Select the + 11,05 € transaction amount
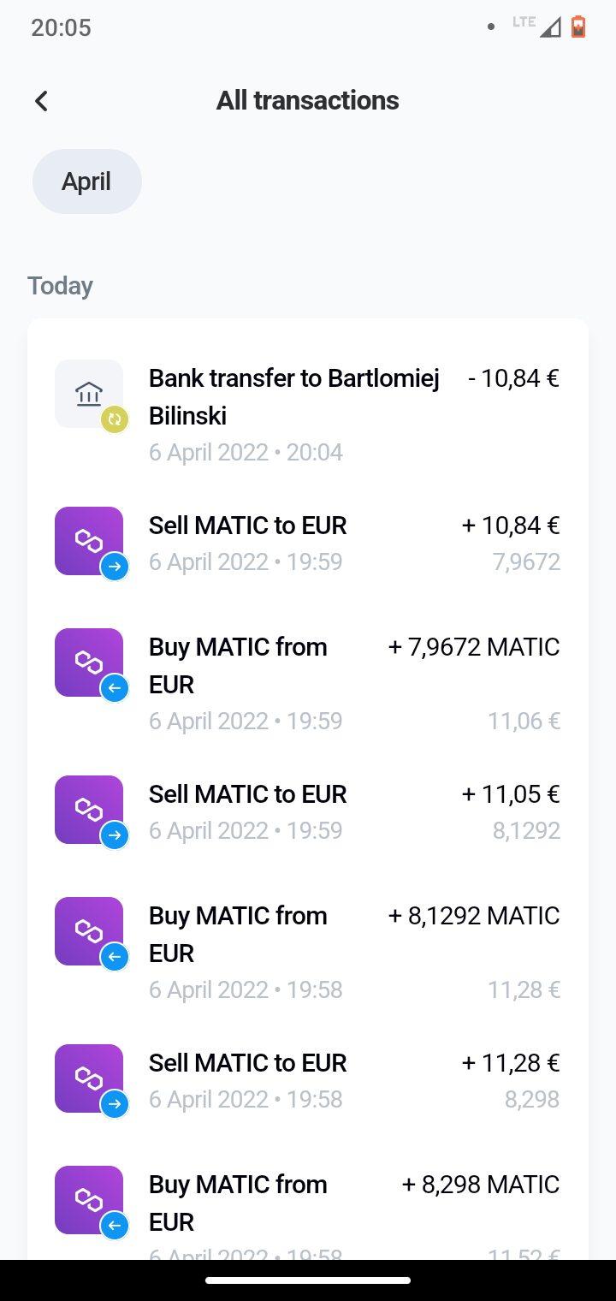Screen dimensions: 616x1301 pos(511,794)
